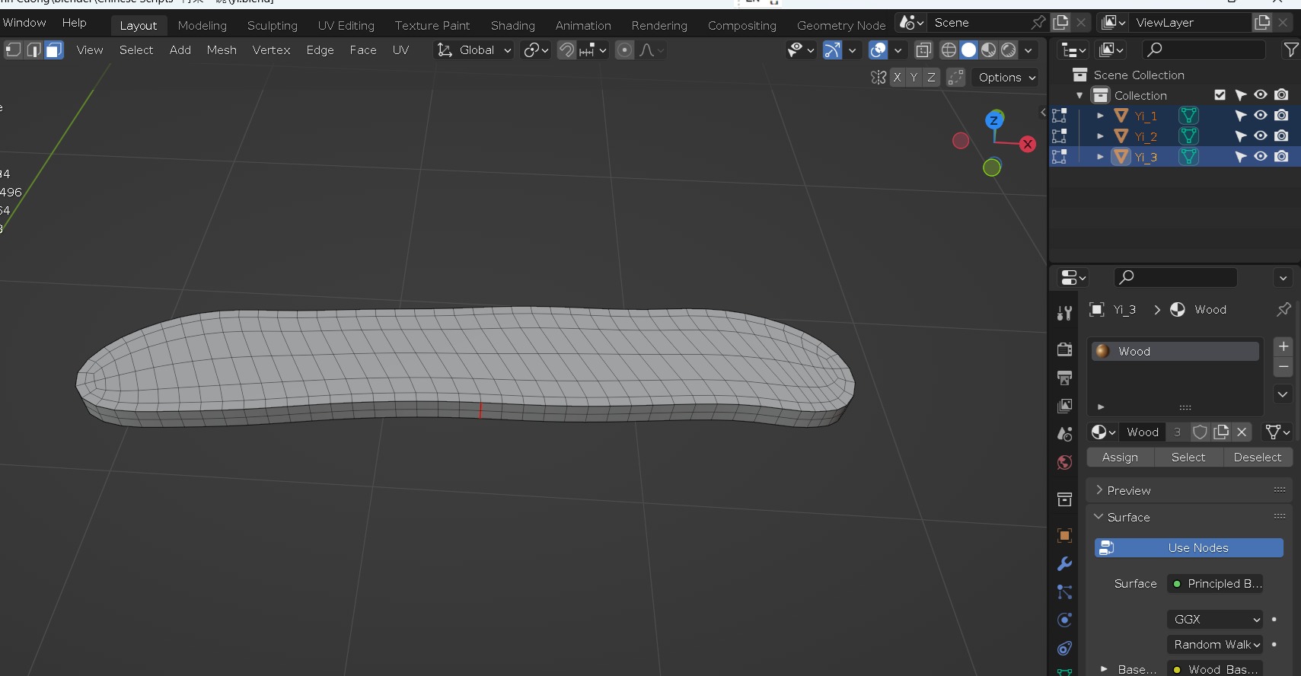
Task: Open the Scene properties tab
Action: [x=1065, y=434]
